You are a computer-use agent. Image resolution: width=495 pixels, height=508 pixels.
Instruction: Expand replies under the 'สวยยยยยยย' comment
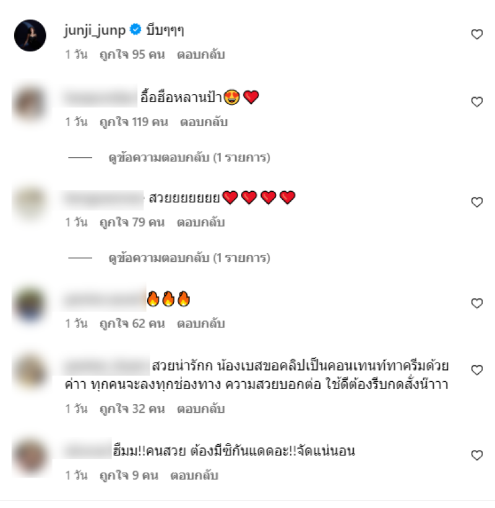(x=189, y=258)
